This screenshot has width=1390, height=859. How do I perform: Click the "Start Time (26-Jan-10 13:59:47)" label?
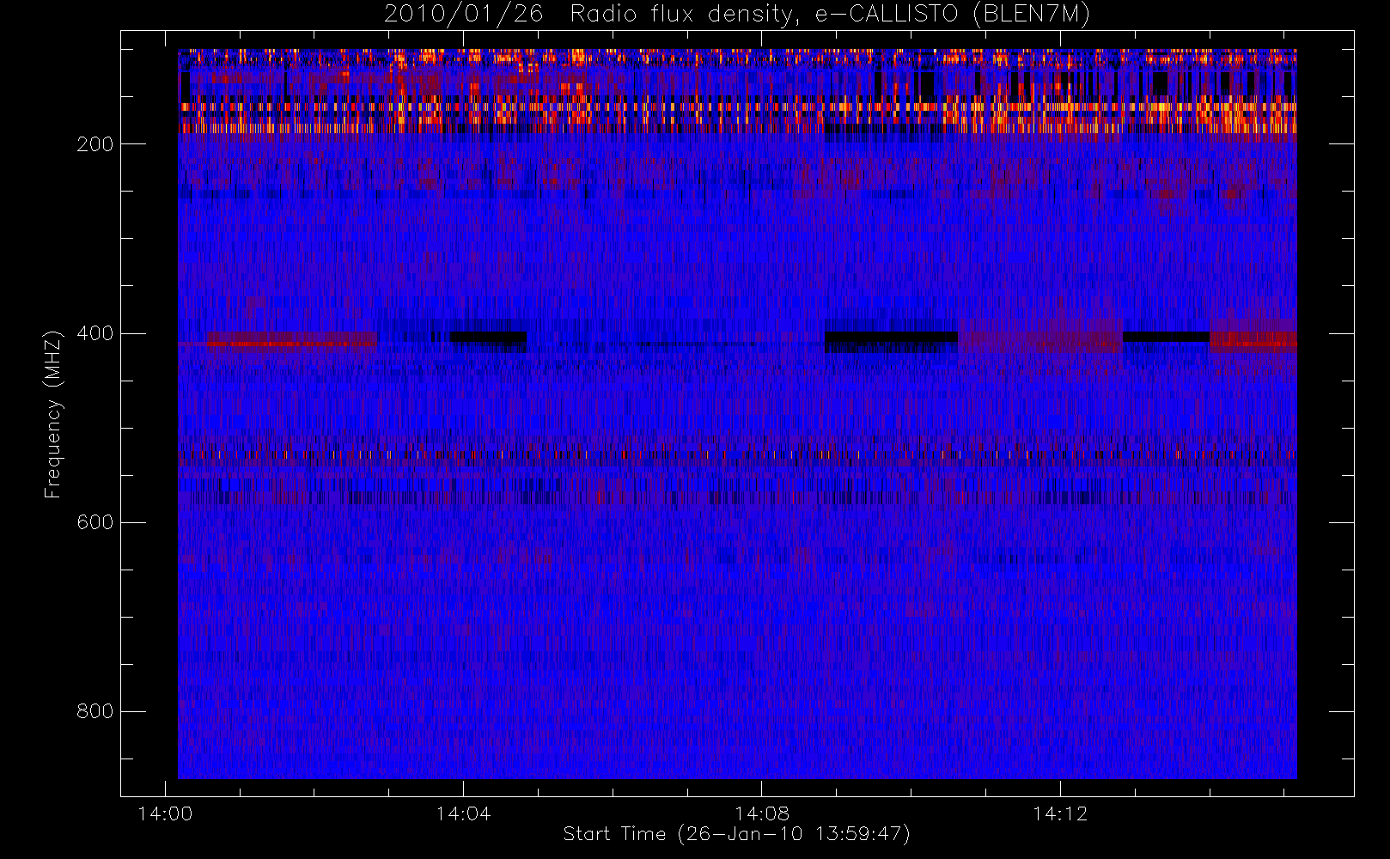pyautogui.click(x=736, y=834)
